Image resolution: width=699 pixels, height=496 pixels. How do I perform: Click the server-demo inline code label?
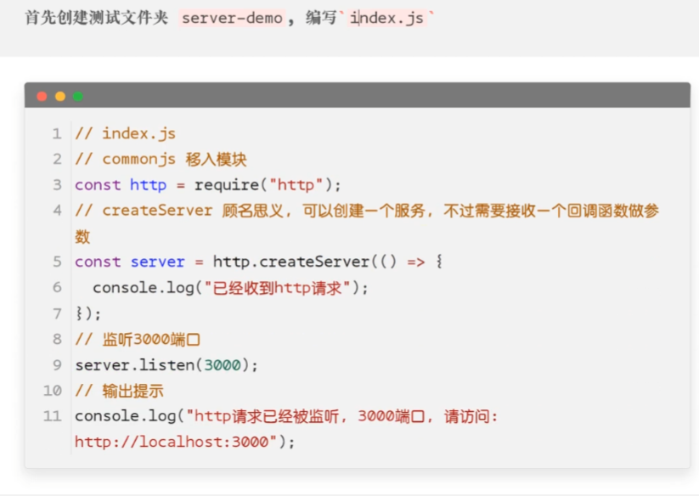click(x=232, y=18)
